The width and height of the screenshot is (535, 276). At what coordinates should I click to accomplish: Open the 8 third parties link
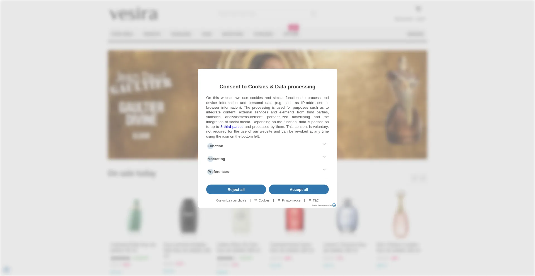tap(232, 127)
